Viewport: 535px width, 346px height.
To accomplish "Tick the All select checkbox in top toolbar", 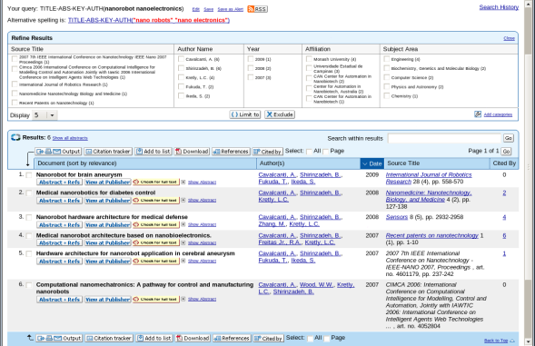I will 309,152.
